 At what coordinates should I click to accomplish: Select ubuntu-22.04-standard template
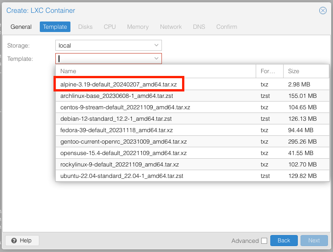122,176
